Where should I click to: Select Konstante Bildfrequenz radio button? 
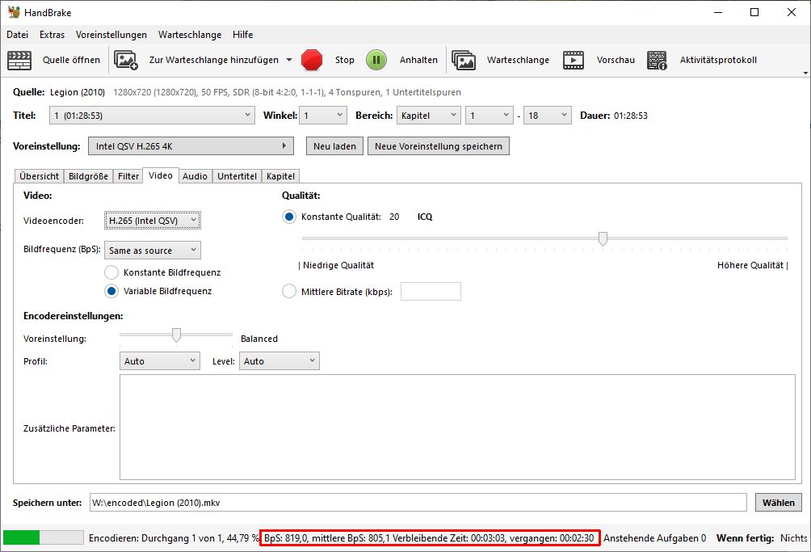pos(111,272)
